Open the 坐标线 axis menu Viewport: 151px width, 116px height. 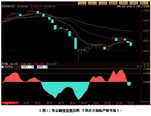[x=129, y=6]
